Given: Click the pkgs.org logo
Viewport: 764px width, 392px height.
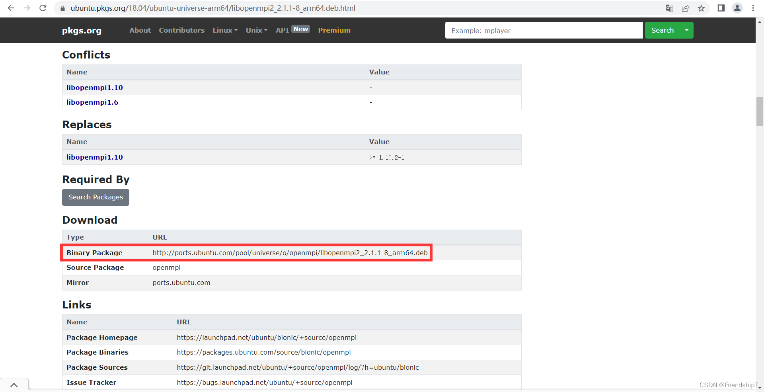Looking at the screenshot, I should (82, 31).
